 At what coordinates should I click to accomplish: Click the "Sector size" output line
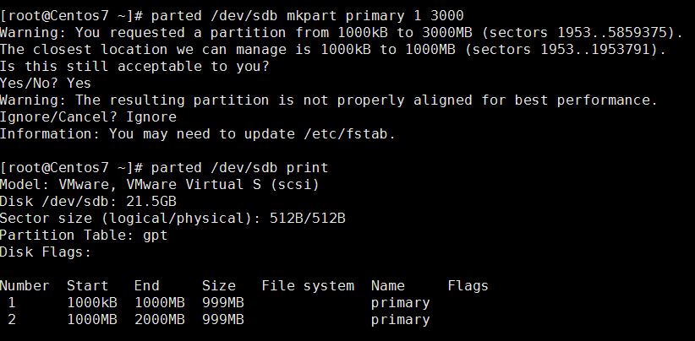pyautogui.click(x=172, y=218)
